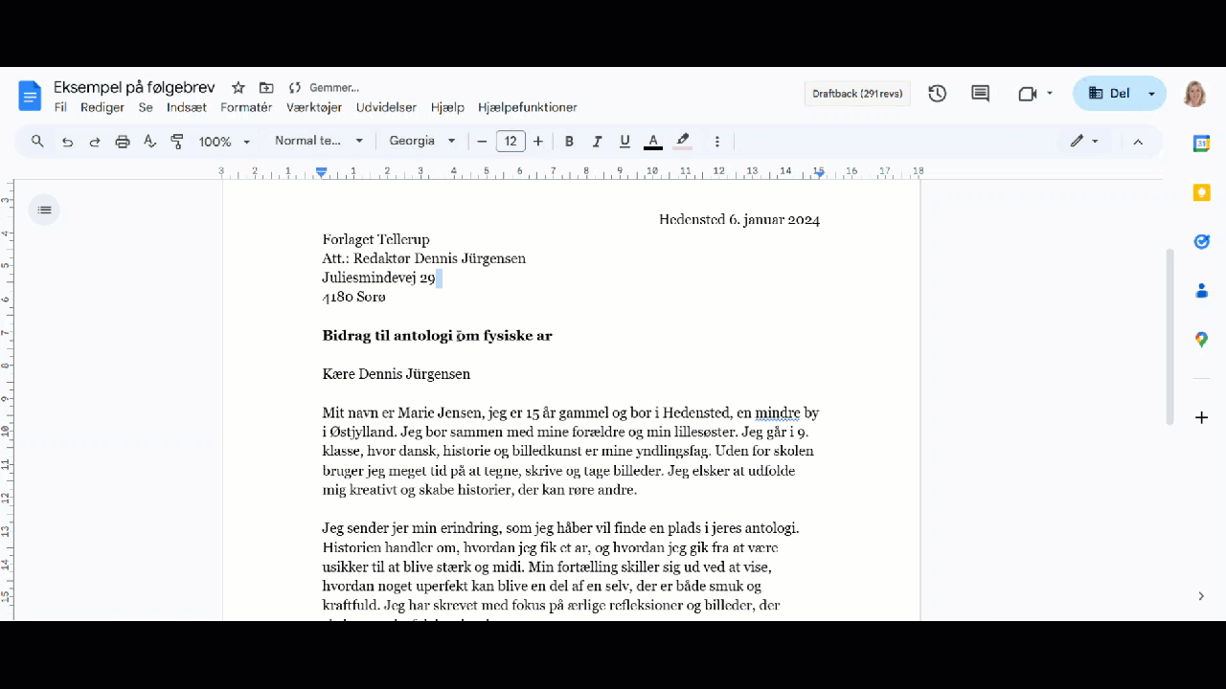Click the Draftback (291 revs) button

[857, 94]
